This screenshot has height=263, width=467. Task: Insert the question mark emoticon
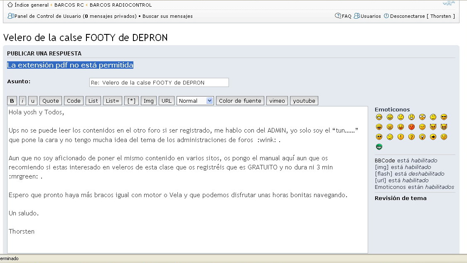pyautogui.click(x=411, y=137)
